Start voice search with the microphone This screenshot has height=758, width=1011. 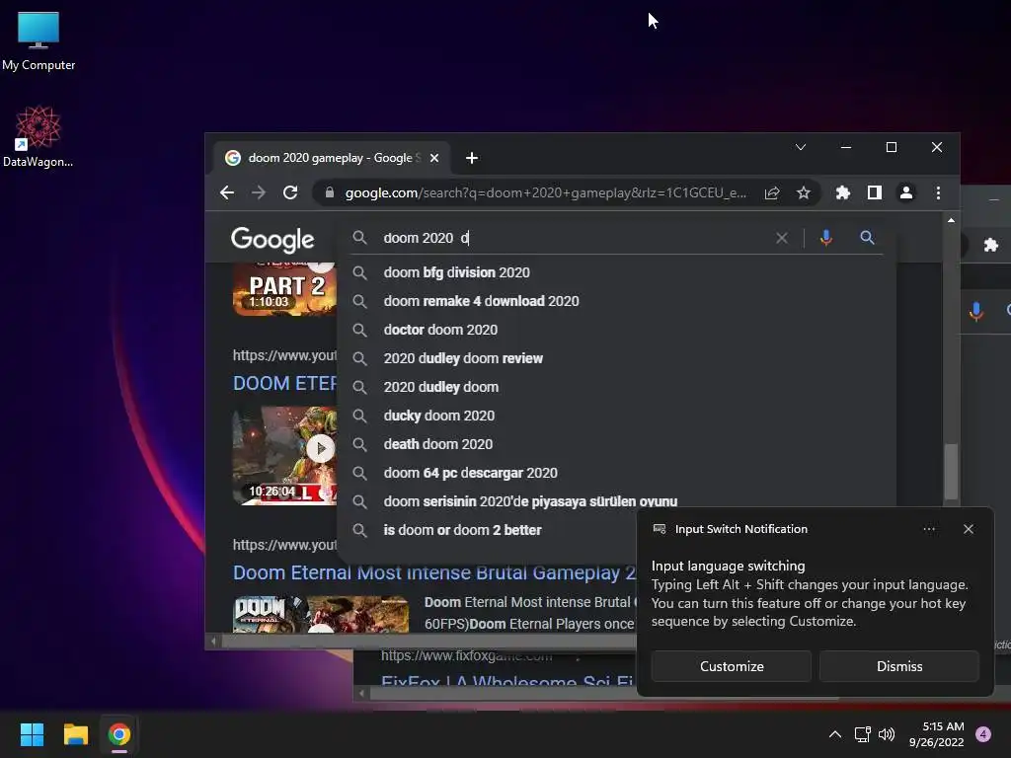click(826, 238)
